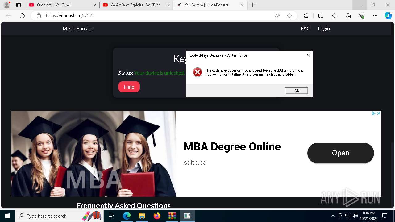Open the Favorites list icon

335,16
